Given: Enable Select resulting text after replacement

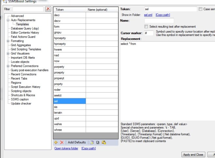Looking at the screenshot, I should tap(146, 27).
